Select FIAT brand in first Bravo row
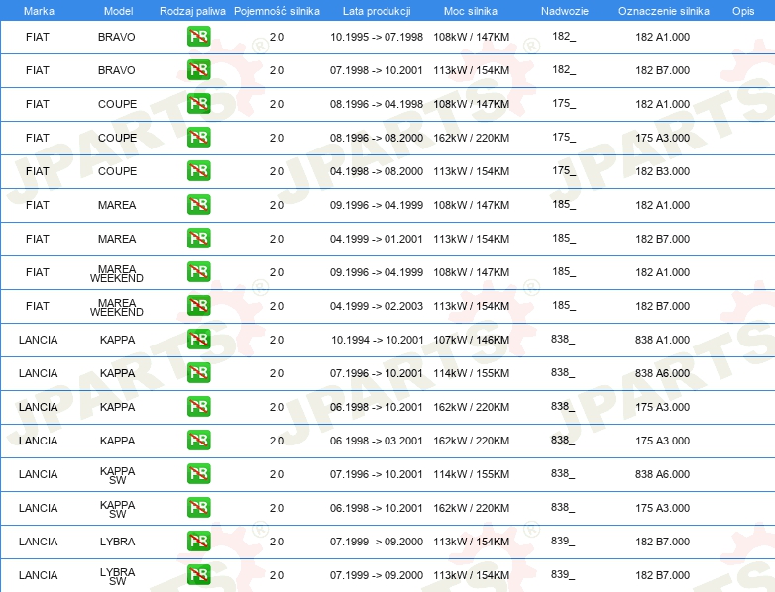The image size is (775, 592). [37, 37]
